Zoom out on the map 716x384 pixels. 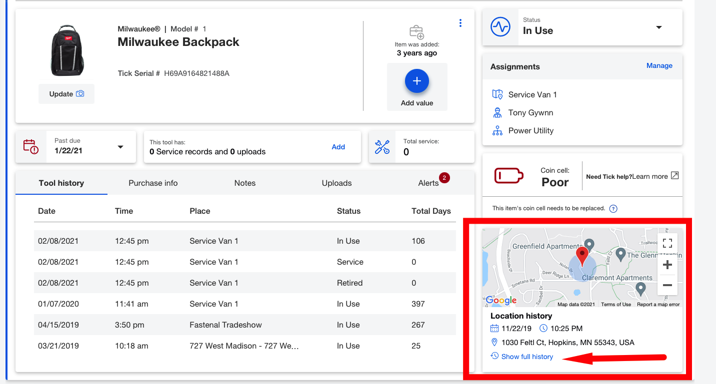667,285
